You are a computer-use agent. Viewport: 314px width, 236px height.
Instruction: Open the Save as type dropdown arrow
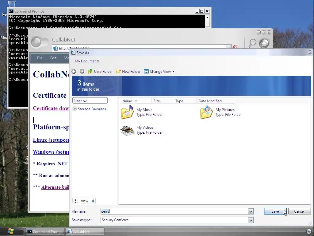[x=250, y=220]
